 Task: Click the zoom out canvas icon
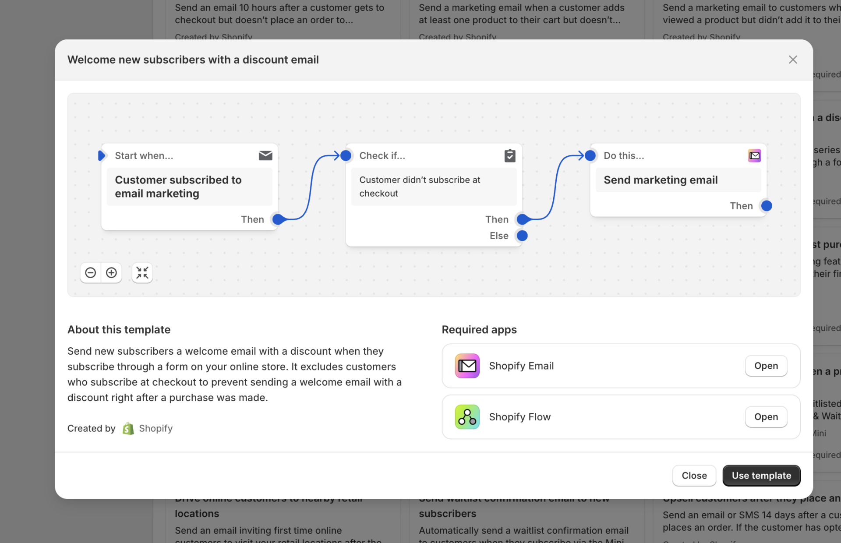point(90,273)
